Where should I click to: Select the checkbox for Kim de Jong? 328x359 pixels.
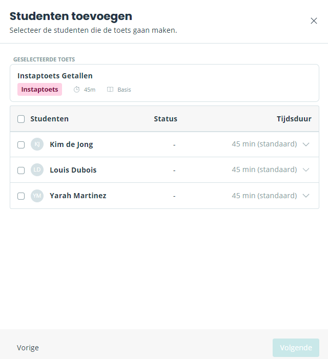(21, 145)
